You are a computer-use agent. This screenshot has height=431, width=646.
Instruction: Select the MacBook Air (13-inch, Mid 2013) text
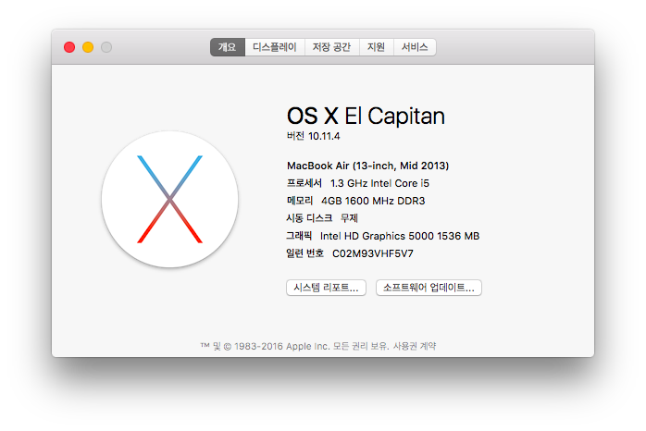(368, 166)
